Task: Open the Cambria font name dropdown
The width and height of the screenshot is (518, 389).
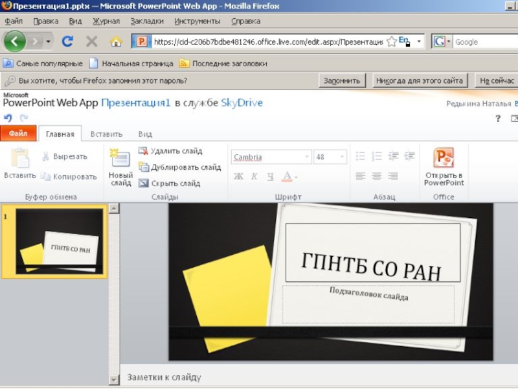Action: (307, 157)
